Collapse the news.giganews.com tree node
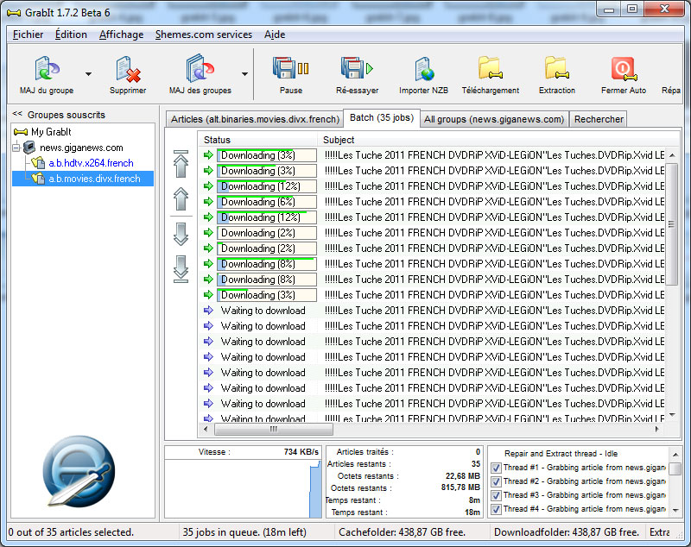This screenshot has width=691, height=547. 16,148
